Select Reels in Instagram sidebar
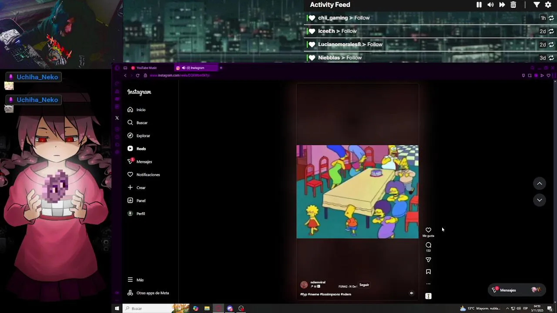This screenshot has width=557, height=313. (x=137, y=149)
